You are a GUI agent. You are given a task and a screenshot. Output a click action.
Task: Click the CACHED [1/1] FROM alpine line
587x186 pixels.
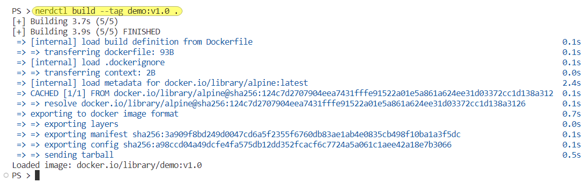285,93
